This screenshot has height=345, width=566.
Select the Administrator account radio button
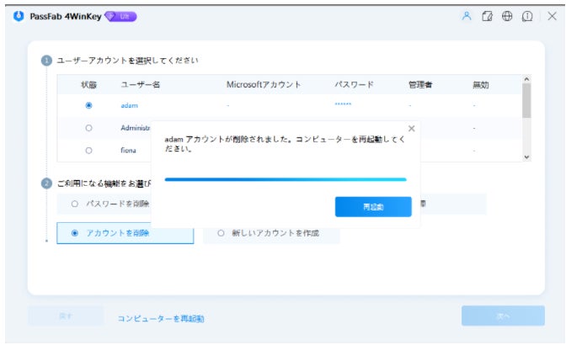click(x=88, y=128)
